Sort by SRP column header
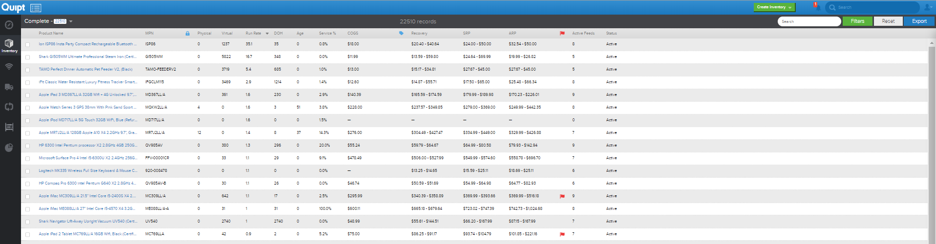 pyautogui.click(x=467, y=33)
